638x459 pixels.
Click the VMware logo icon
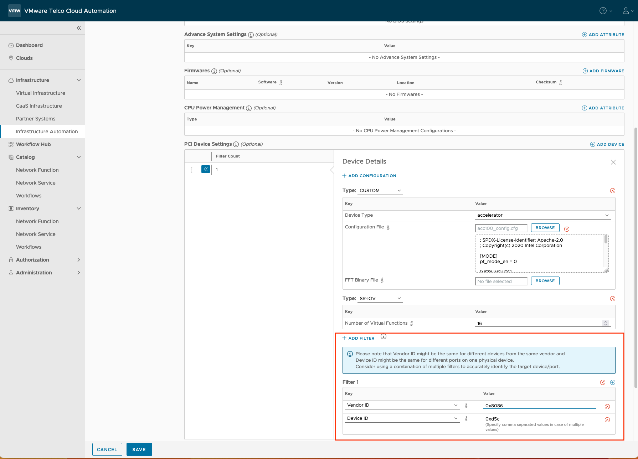15,11
